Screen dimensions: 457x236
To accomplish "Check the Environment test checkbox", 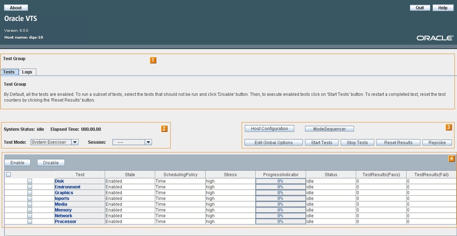I will point(30,187).
